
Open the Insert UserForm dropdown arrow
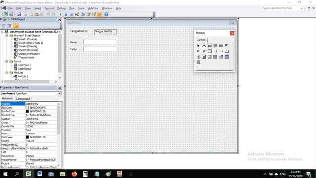coord(15,14)
